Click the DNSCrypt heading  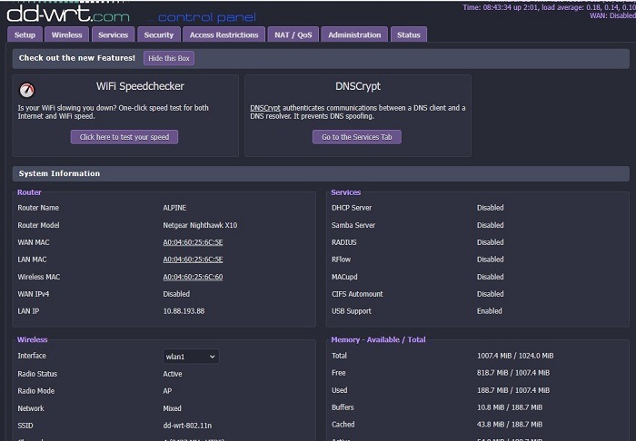(x=358, y=86)
